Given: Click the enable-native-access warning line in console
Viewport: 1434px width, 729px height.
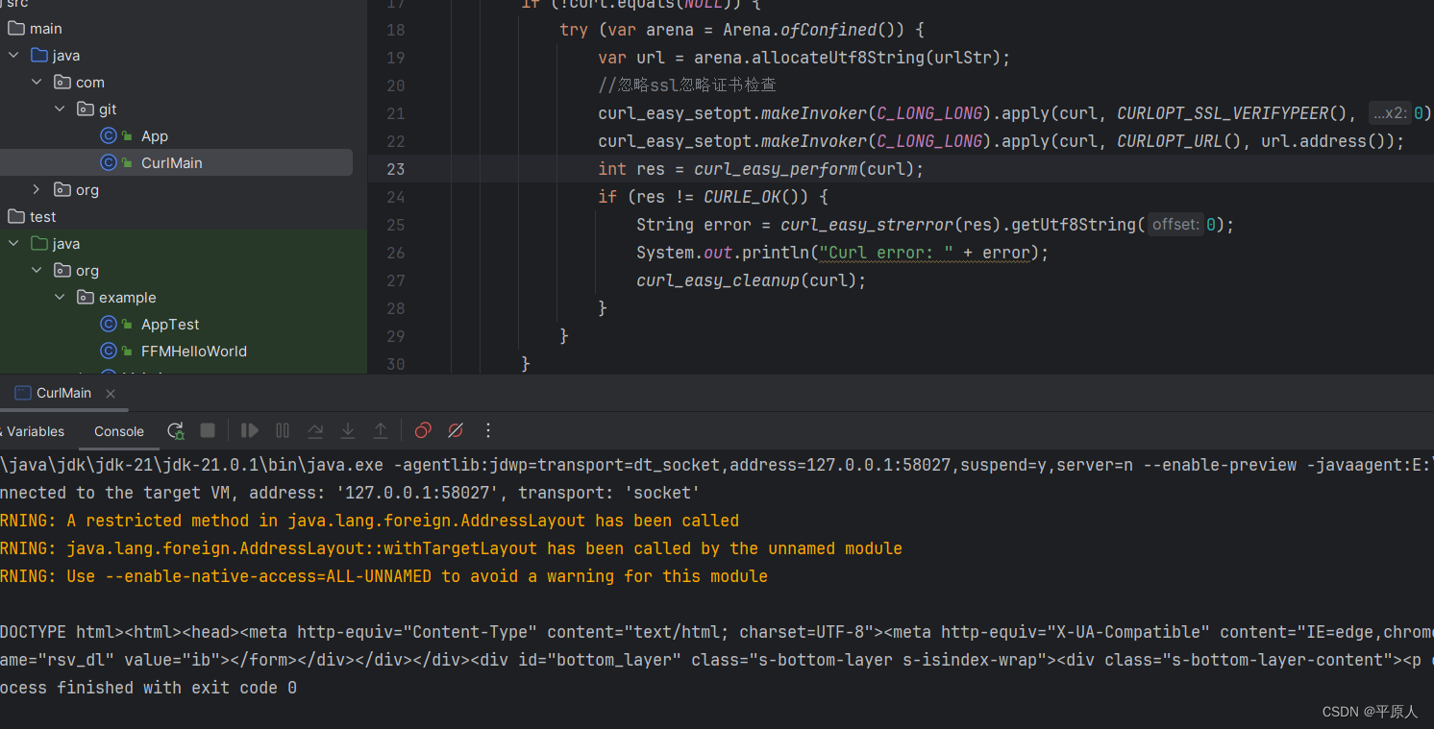Looking at the screenshot, I should 384,576.
